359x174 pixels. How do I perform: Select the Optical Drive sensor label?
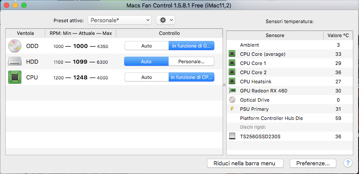(255, 100)
